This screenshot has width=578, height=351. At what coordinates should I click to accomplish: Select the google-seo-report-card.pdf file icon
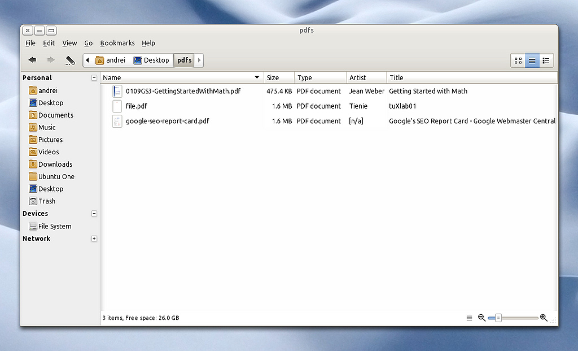tap(117, 121)
